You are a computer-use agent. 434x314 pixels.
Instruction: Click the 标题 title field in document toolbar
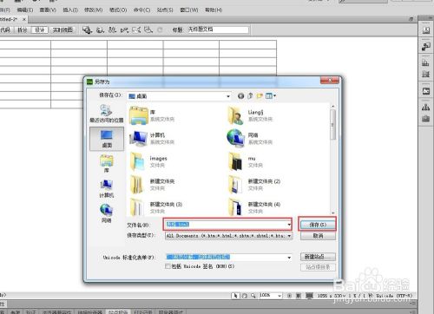point(218,29)
